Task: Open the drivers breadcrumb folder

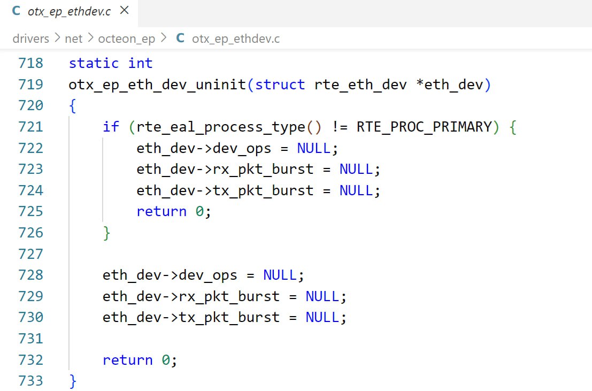Action: coord(31,39)
